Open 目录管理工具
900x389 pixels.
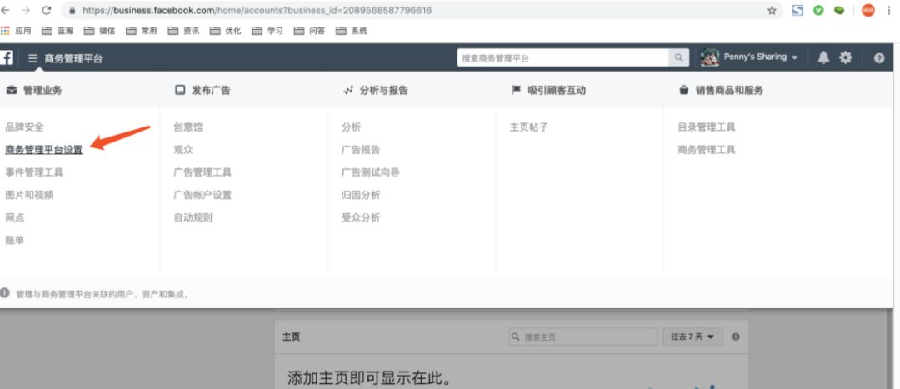(707, 127)
